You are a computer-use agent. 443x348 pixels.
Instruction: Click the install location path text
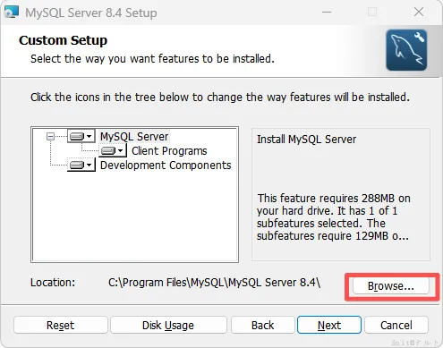coord(214,283)
